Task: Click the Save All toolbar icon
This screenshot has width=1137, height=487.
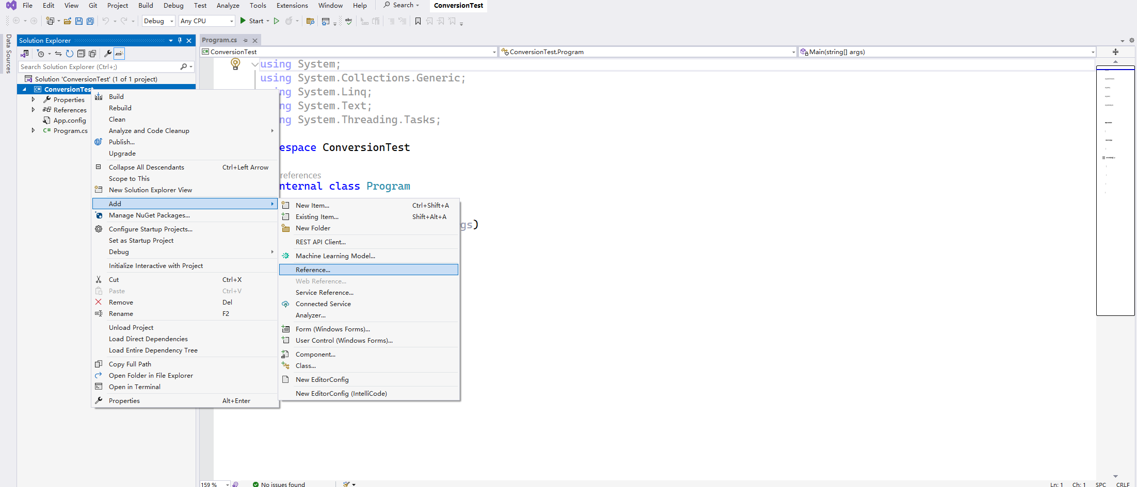Action: pos(90,21)
